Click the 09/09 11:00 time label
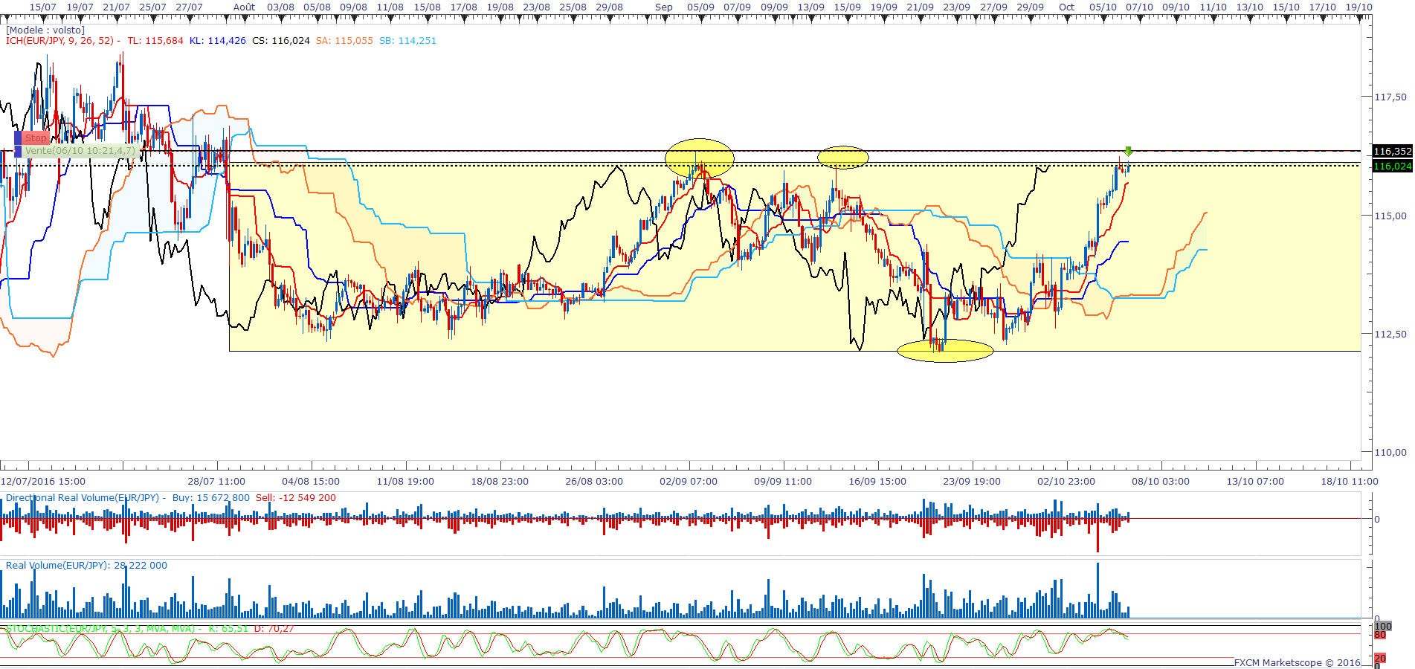 point(783,482)
